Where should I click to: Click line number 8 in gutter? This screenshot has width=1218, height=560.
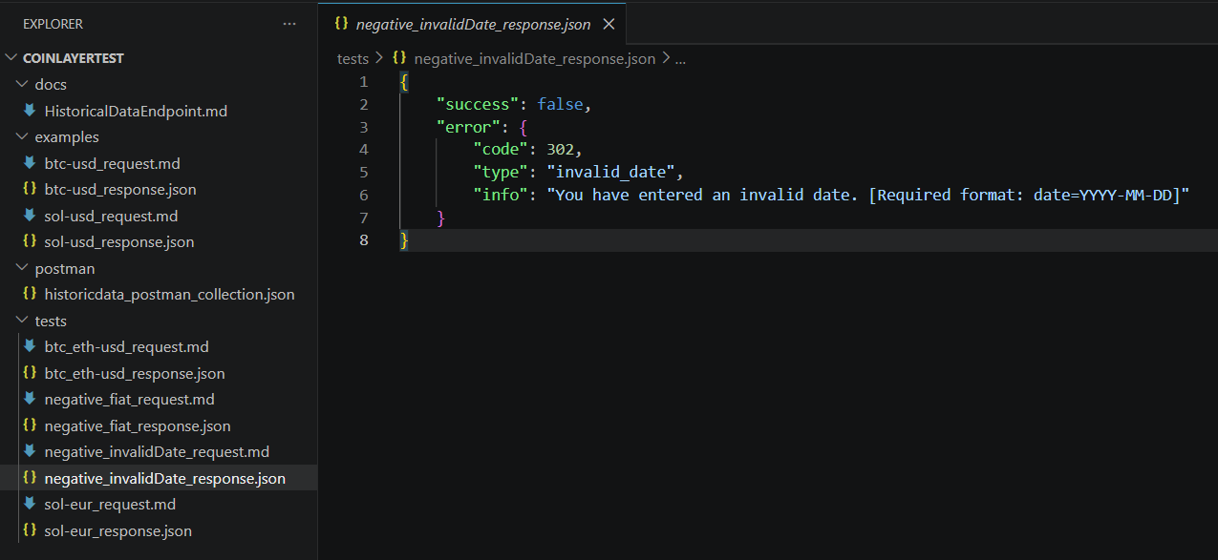pyautogui.click(x=363, y=240)
